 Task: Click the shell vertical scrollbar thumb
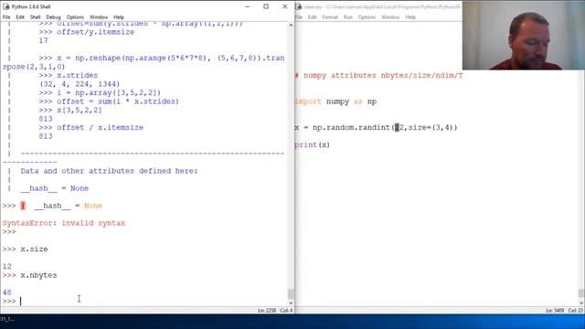click(x=291, y=294)
